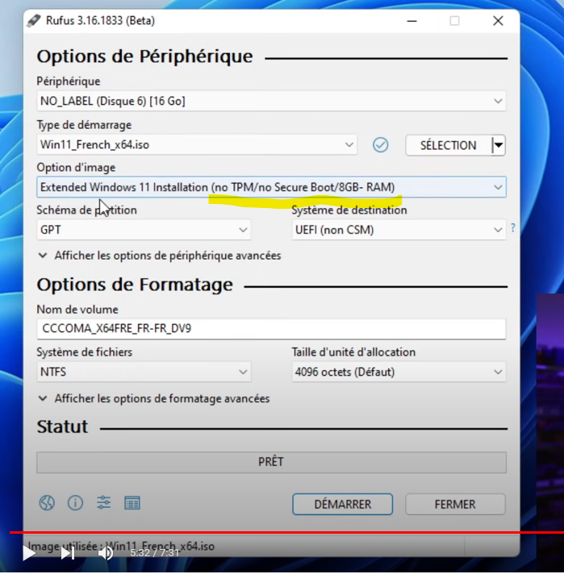Expand advanced formatting options
Screen dimensions: 564x574
(x=154, y=398)
